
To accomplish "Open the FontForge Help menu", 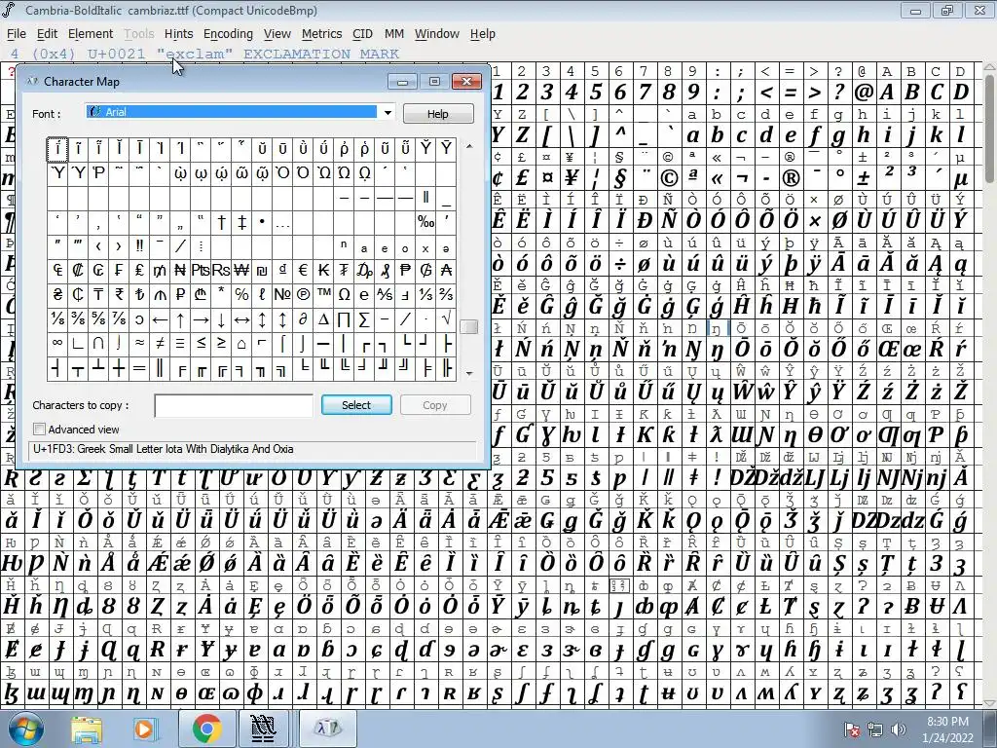I will (x=483, y=34).
